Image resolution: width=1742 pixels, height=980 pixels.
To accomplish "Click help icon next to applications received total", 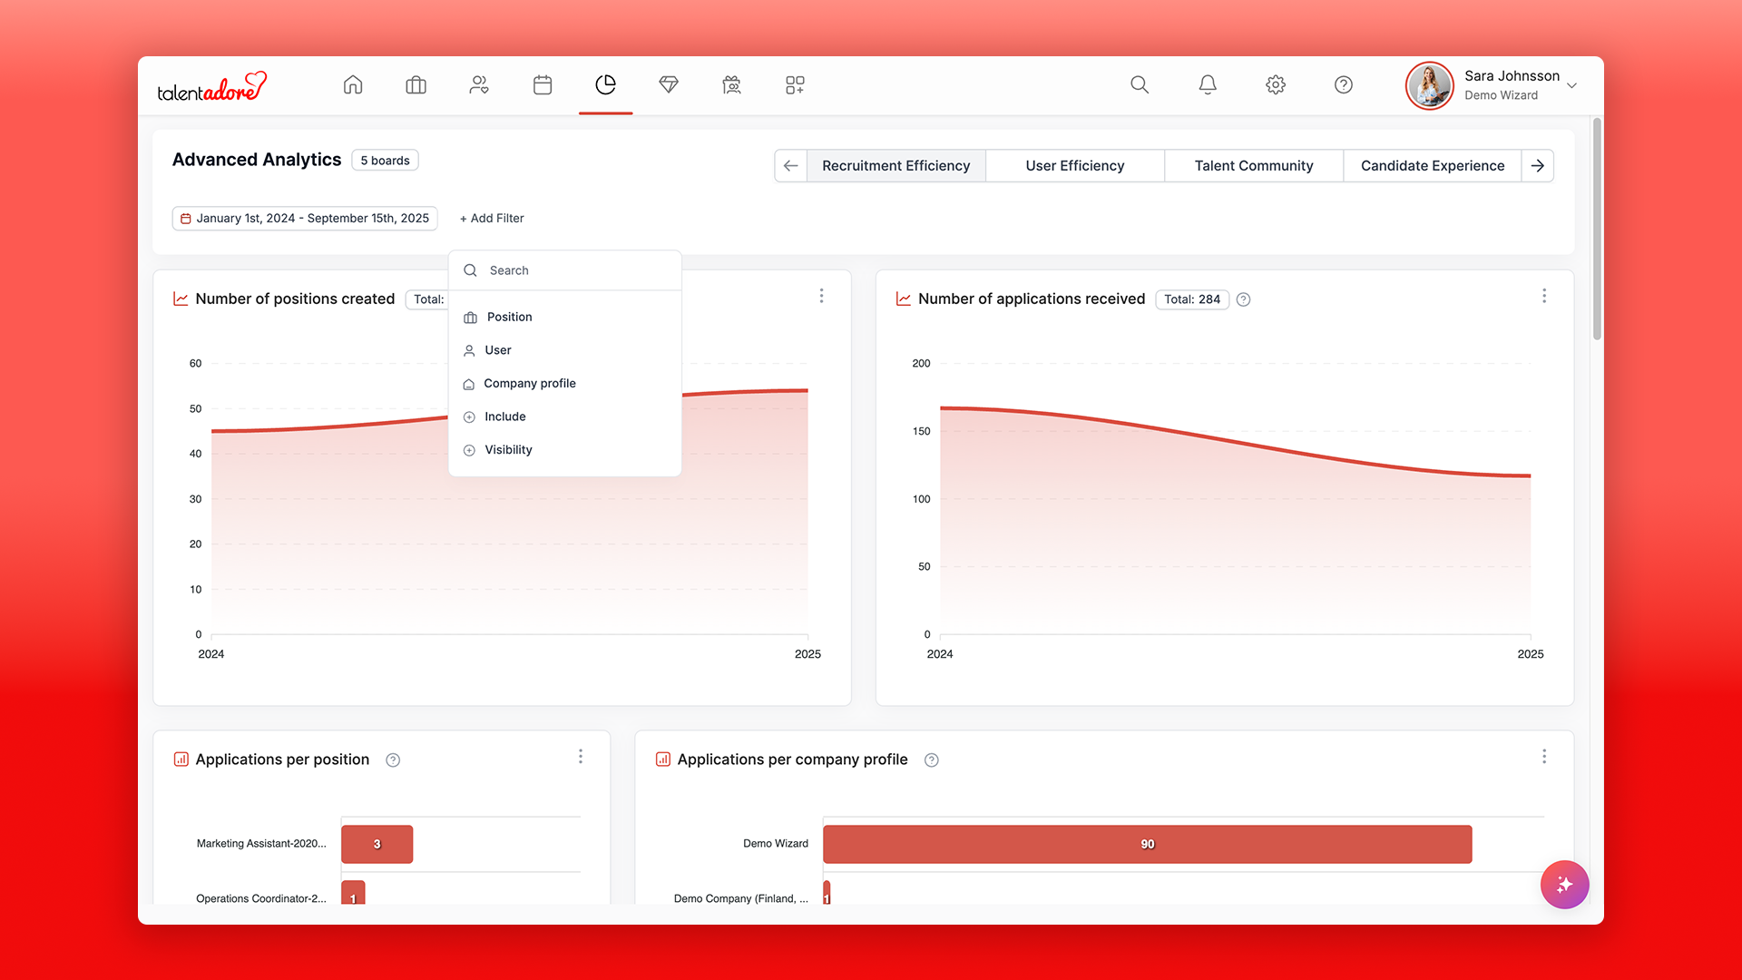I will [x=1244, y=299].
